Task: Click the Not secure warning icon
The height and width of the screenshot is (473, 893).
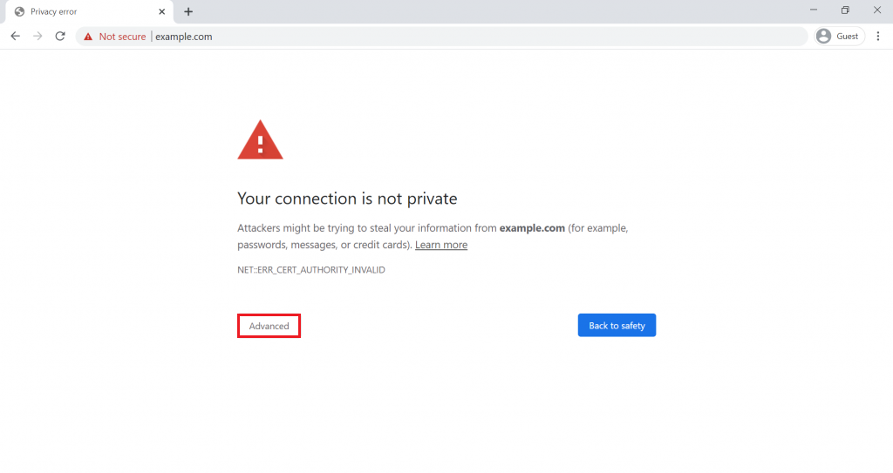Action: 88,37
